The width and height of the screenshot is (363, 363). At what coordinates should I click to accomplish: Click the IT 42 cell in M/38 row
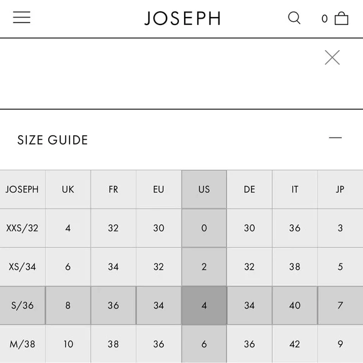pos(295,344)
